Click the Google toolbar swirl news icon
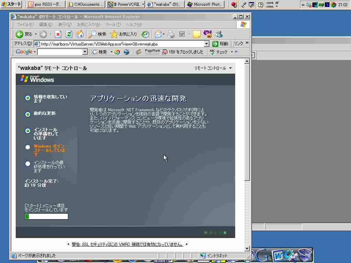This screenshot has height=263, width=351. (117, 52)
